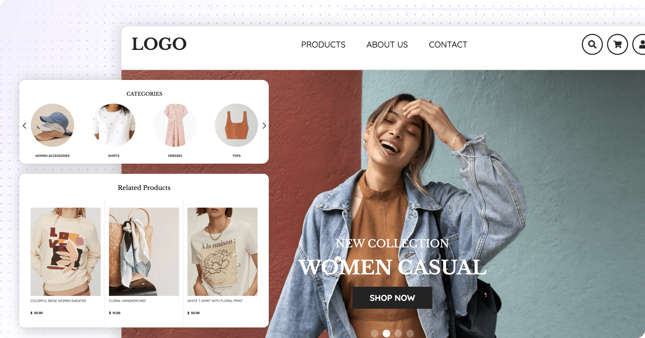645x338 pixels.
Task: Select the Dresses category circle
Action: click(174, 126)
